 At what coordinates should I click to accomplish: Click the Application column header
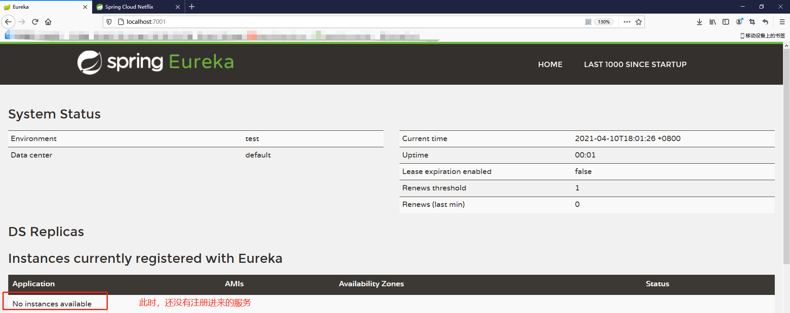point(33,284)
